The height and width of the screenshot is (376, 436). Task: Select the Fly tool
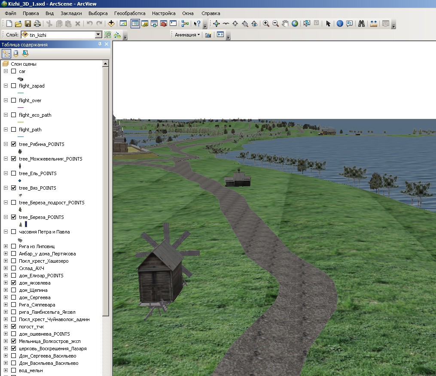[x=226, y=24]
